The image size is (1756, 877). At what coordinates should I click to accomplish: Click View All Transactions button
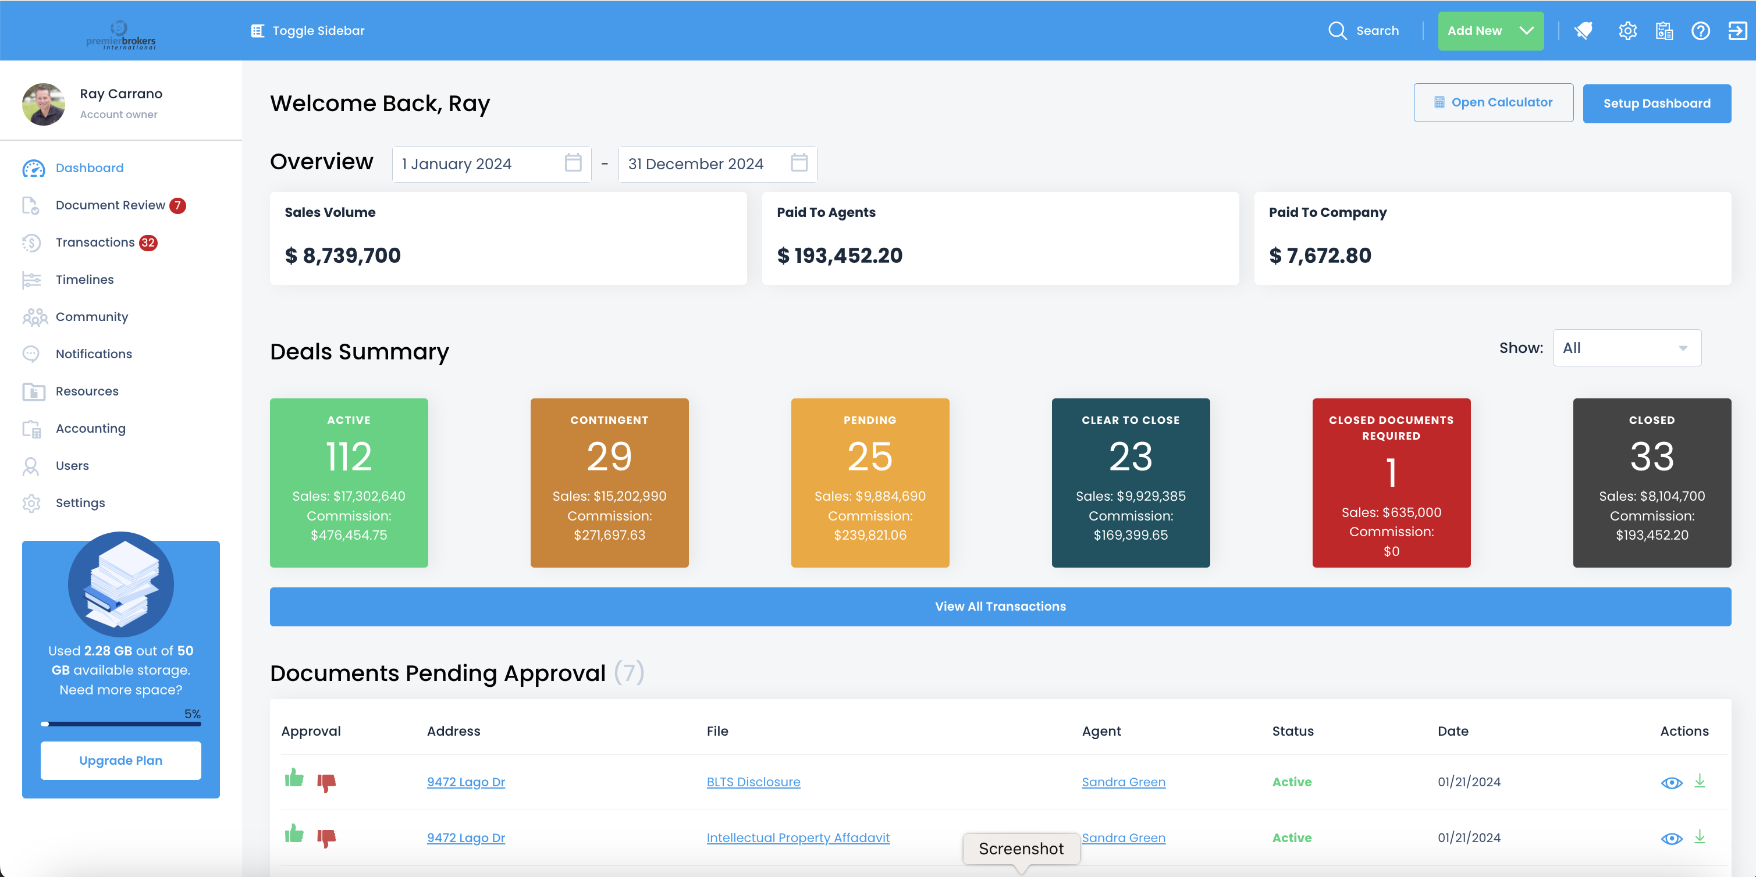pos(1000,607)
